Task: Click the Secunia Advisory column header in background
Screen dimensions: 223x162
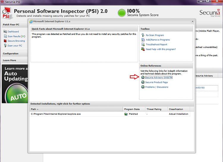Action: point(206,76)
